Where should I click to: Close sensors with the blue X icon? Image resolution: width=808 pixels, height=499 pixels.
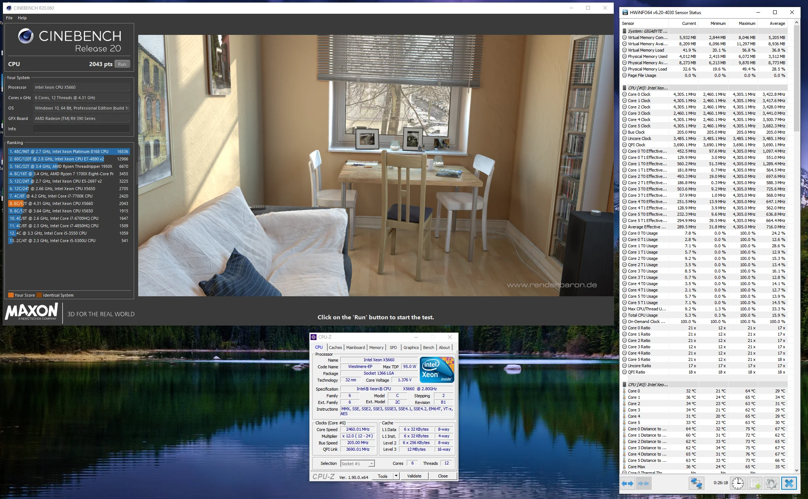pyautogui.click(x=789, y=483)
